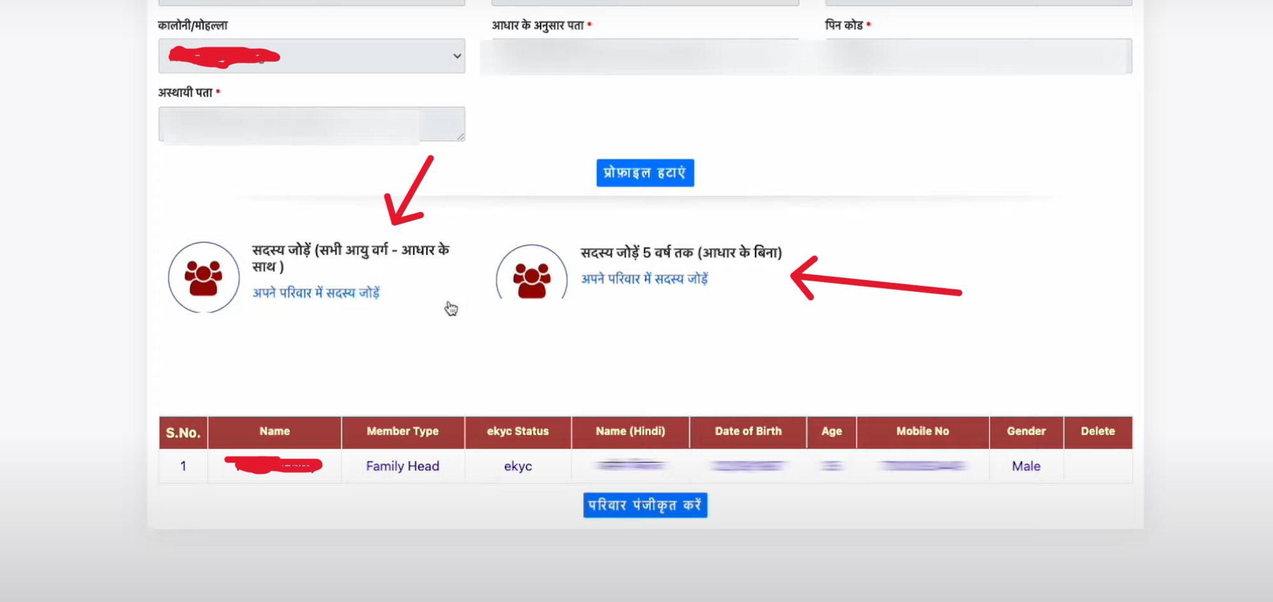
Task: Click the Date of Birth column header
Action: coord(748,432)
